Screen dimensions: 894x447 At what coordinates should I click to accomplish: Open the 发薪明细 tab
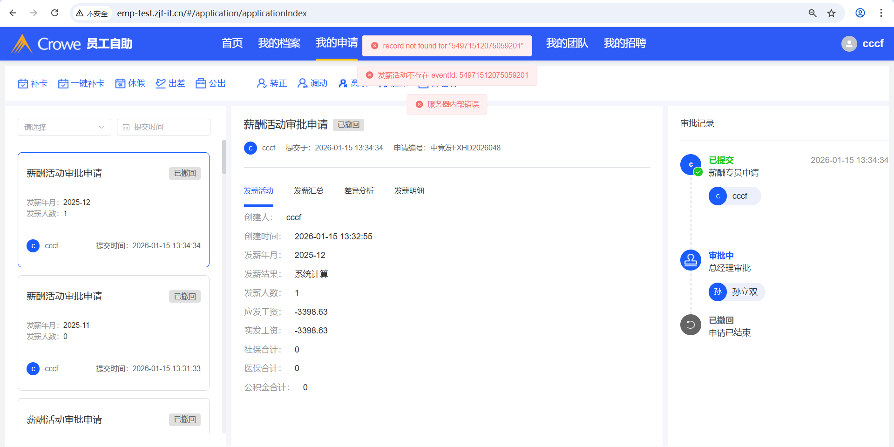(x=409, y=191)
